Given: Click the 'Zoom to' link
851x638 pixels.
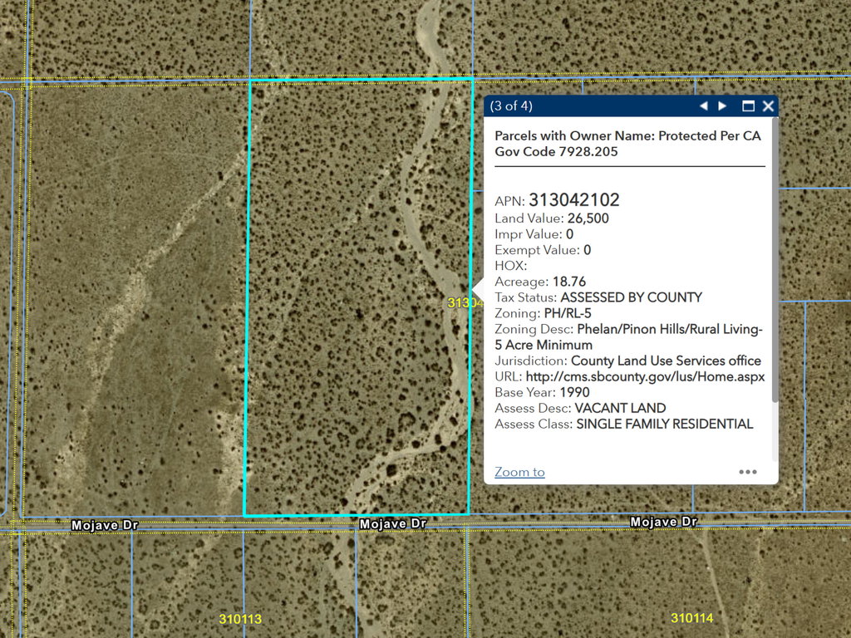Looking at the screenshot, I should tap(519, 472).
